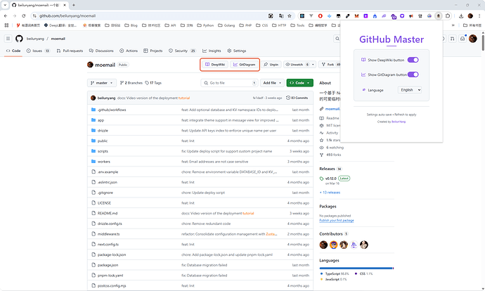This screenshot has height=291, width=485.
Task: Expand the green Code dropdown button
Action: click(x=299, y=83)
